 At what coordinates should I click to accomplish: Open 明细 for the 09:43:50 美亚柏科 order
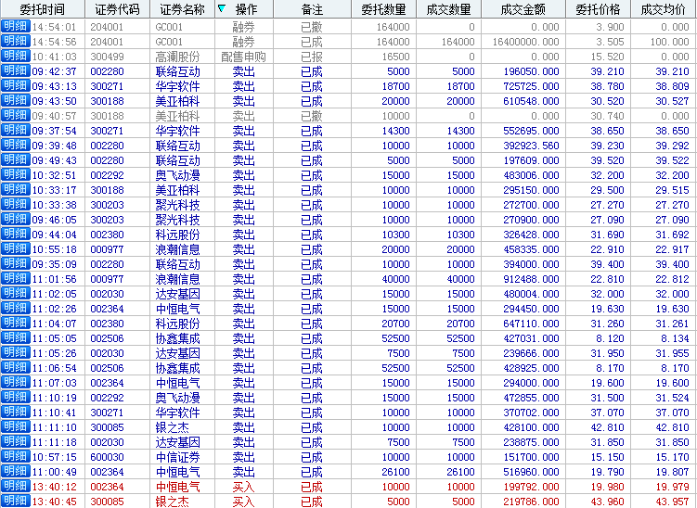pos(16,101)
